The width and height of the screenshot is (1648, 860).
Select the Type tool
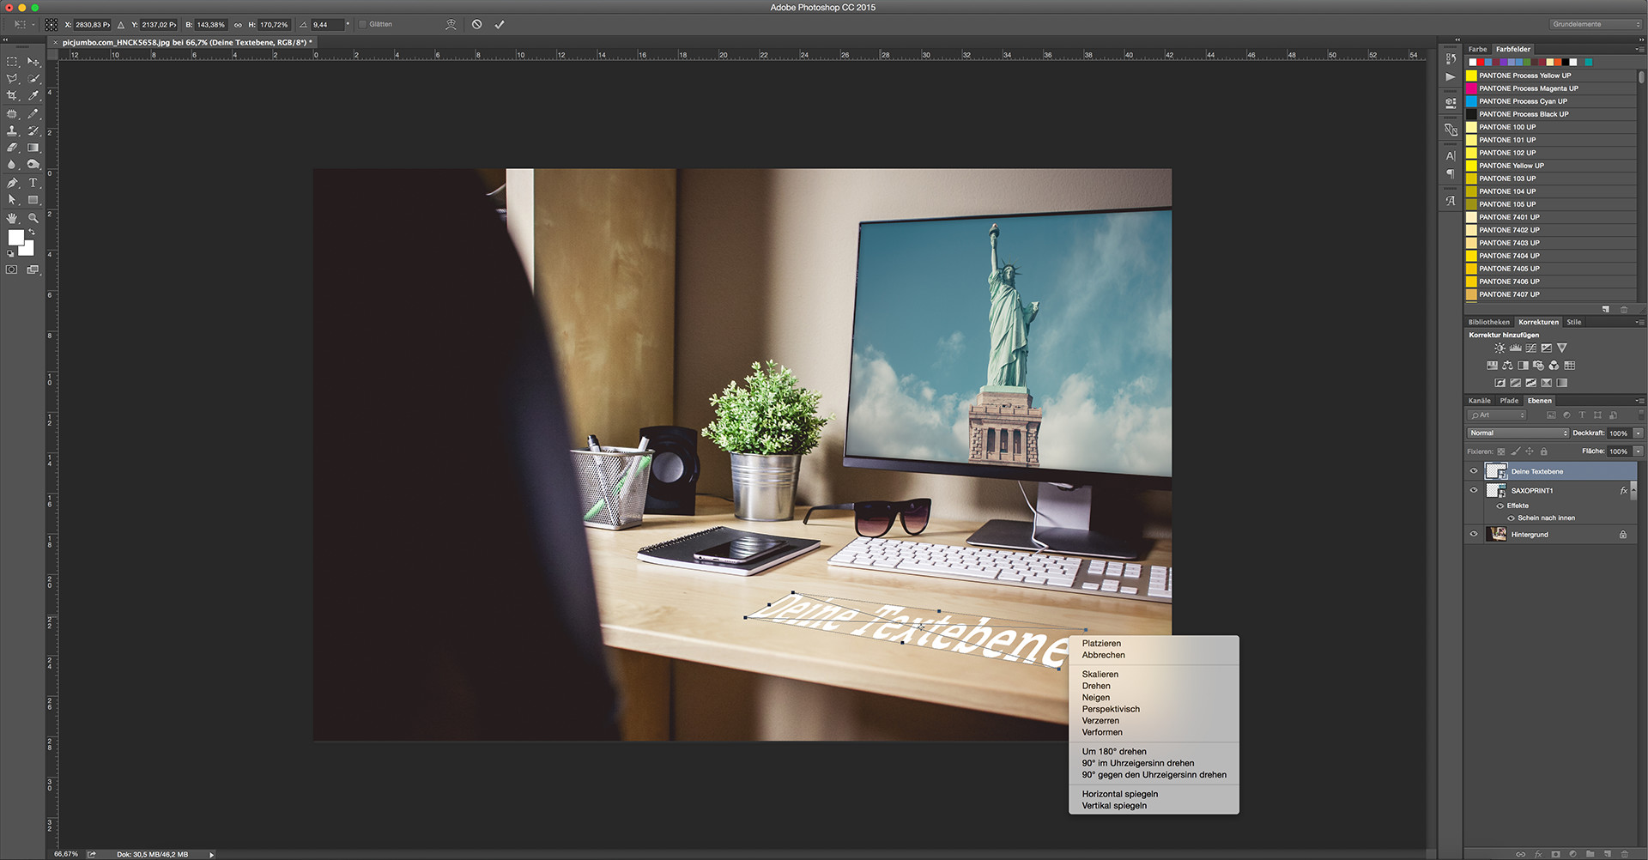click(33, 183)
